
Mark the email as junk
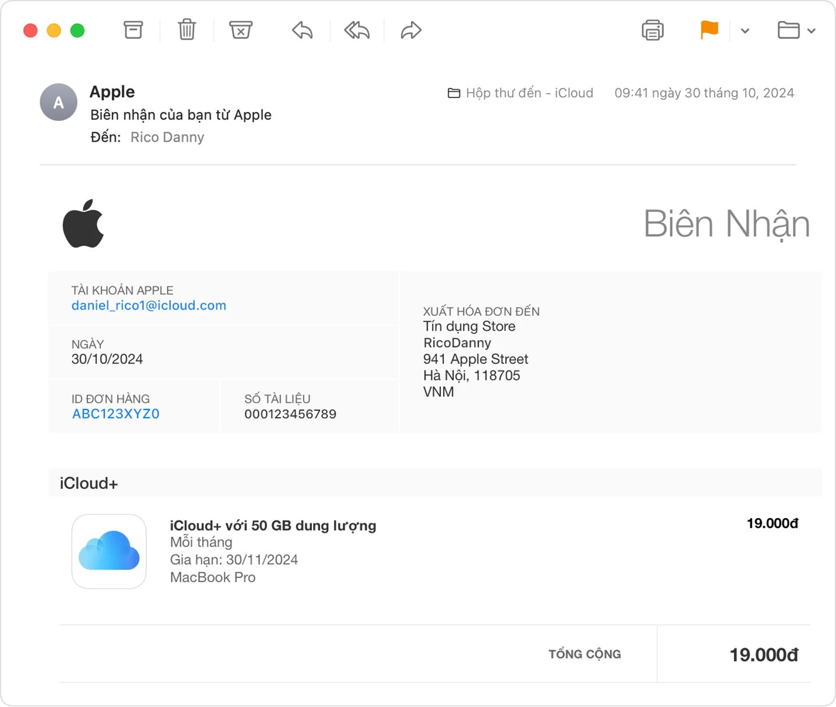241,30
